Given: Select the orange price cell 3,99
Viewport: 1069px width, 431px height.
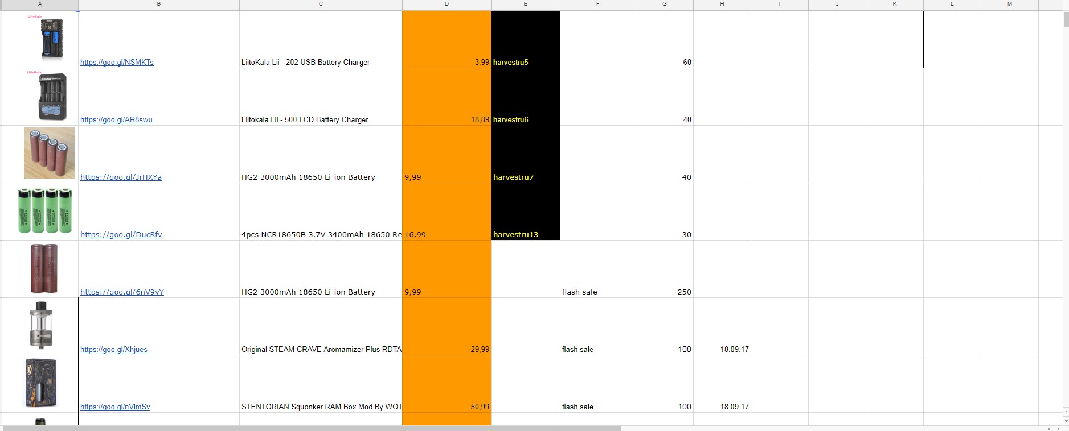Looking at the screenshot, I should click(x=447, y=39).
